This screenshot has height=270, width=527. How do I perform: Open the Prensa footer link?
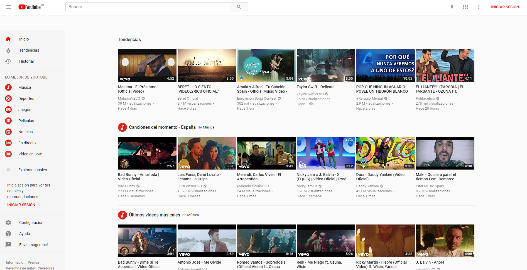(33, 263)
